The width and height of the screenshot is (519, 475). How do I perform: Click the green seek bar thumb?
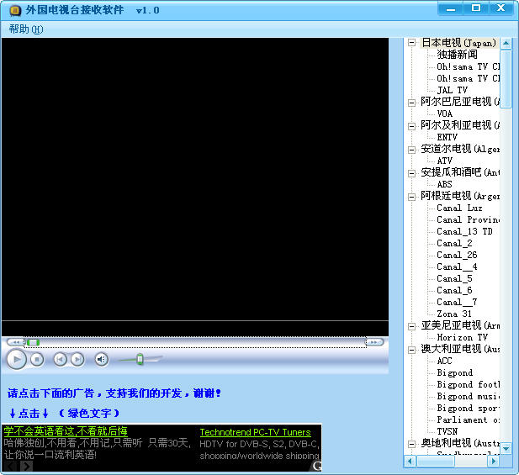(x=33, y=342)
